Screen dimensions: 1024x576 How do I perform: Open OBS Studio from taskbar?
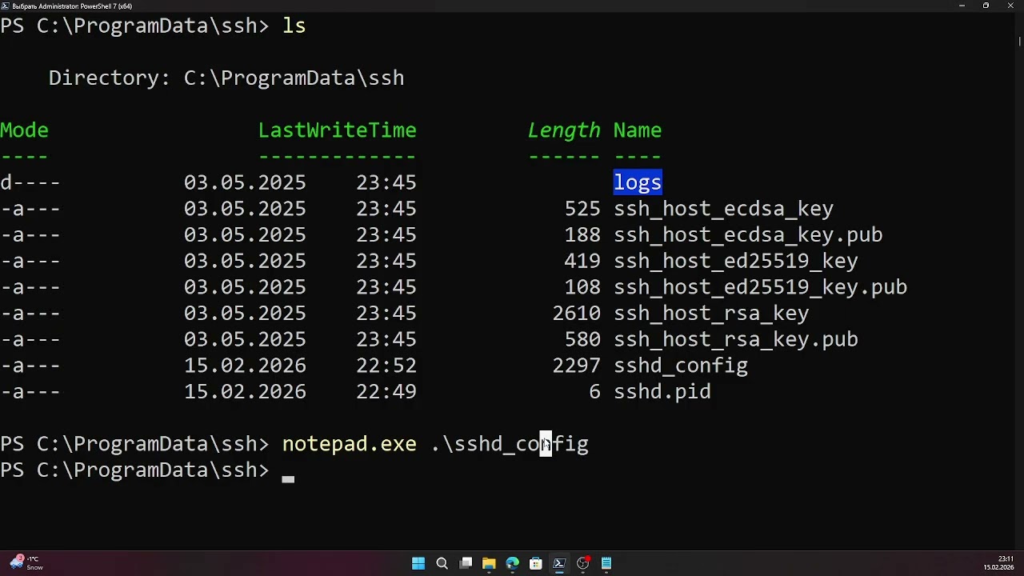pyautogui.click(x=582, y=563)
